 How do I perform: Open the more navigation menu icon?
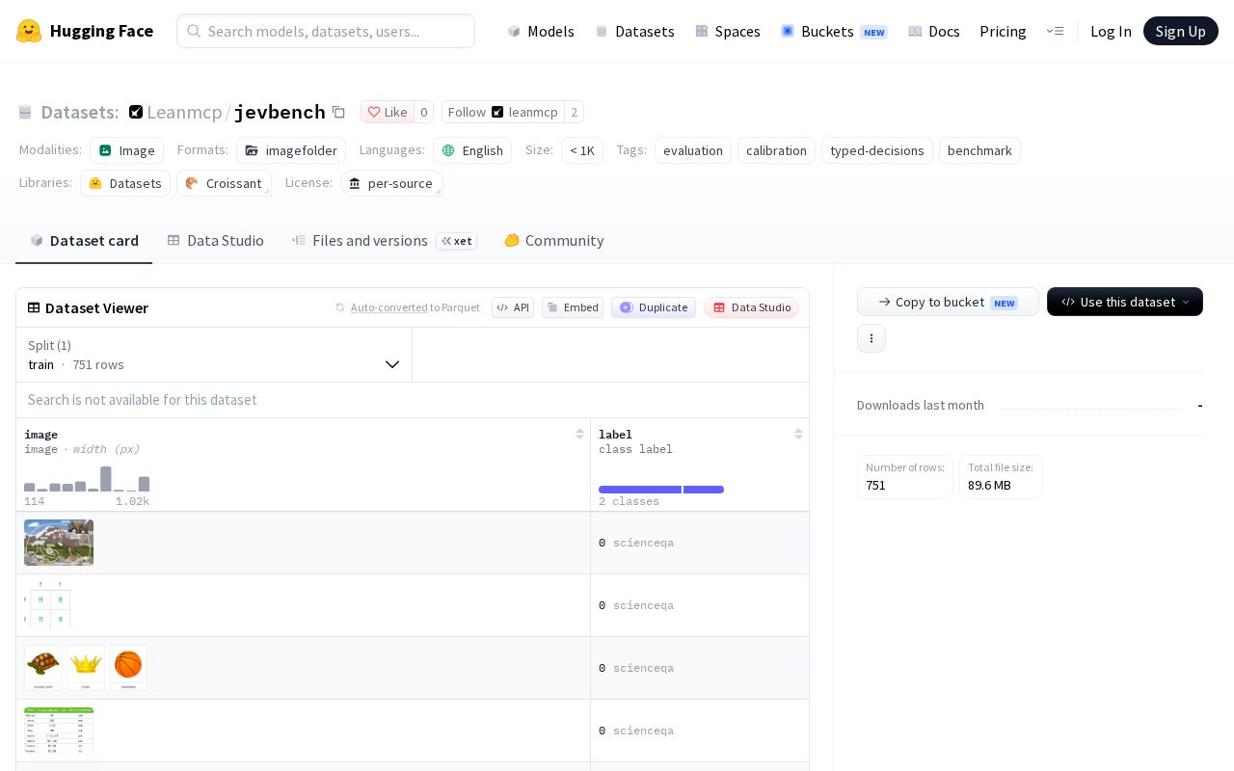[1055, 31]
